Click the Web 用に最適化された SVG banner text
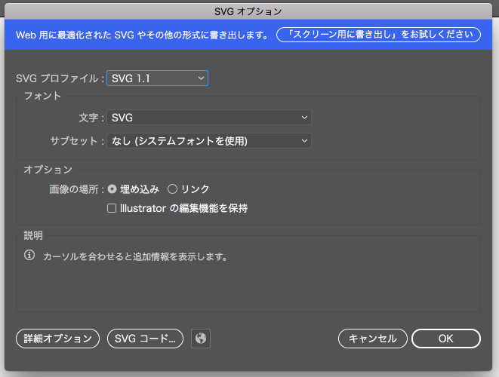499x377 pixels. [x=142, y=35]
